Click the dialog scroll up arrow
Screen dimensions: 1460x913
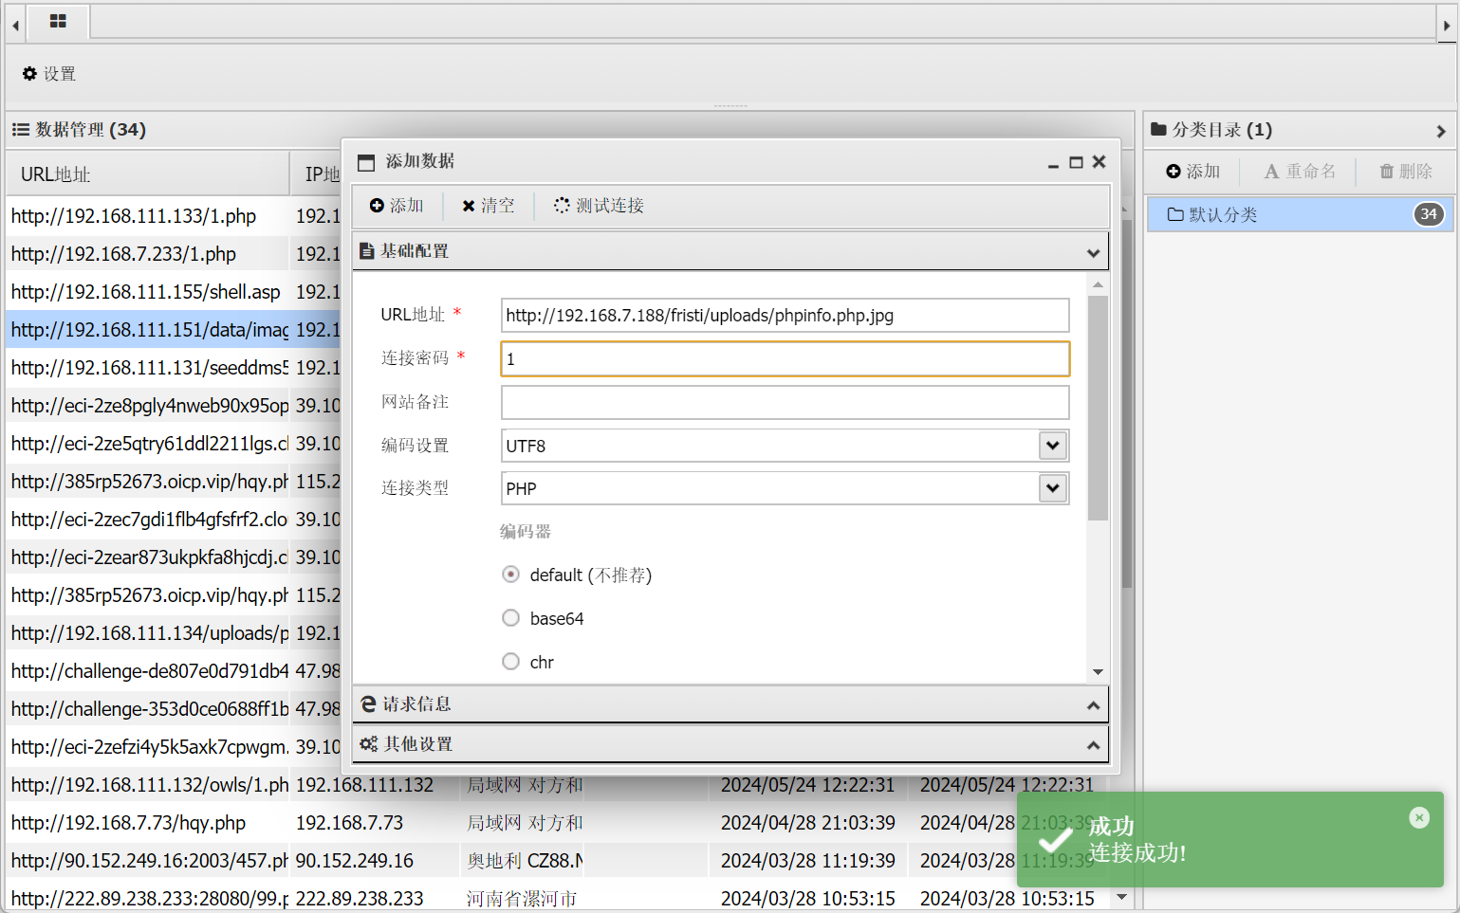(x=1098, y=284)
